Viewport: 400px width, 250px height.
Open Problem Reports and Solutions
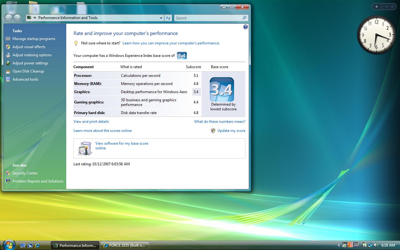click(x=38, y=181)
